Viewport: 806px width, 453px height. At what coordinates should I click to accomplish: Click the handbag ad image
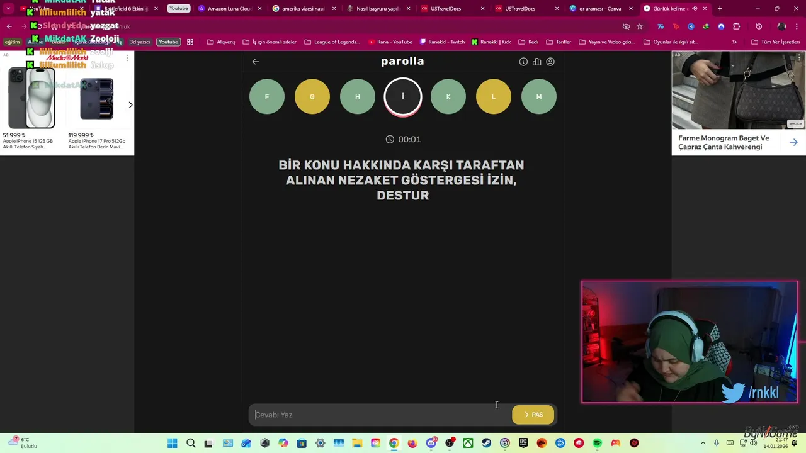(x=739, y=90)
